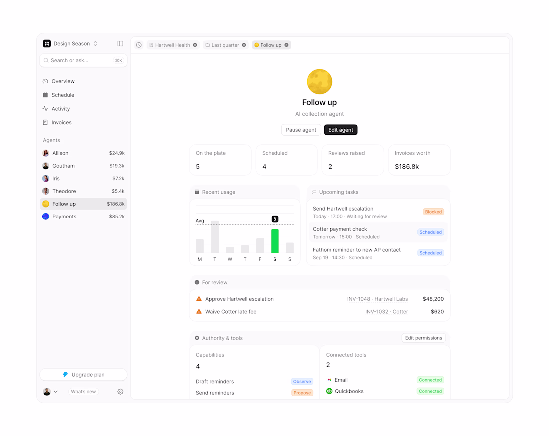Close the Follow up tab
This screenshot has height=436, width=549.
click(287, 45)
